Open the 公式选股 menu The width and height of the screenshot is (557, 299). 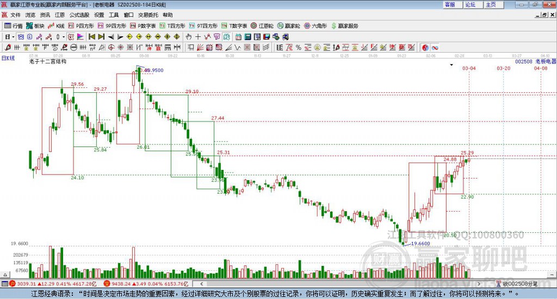coord(79,15)
